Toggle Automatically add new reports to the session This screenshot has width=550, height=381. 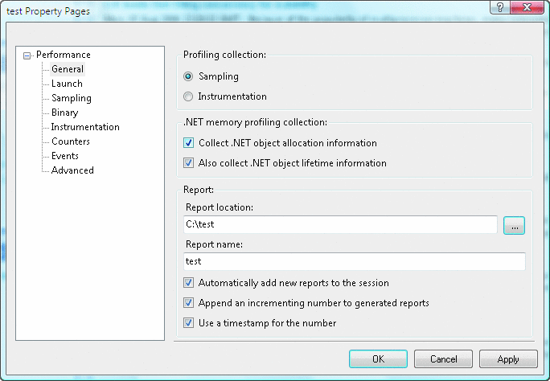[189, 282]
